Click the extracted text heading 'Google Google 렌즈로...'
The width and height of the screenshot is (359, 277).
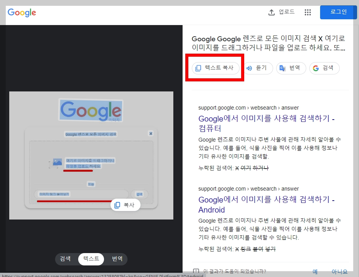point(268,43)
